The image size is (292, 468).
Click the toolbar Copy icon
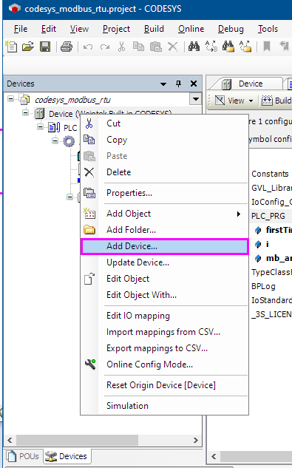138,47
